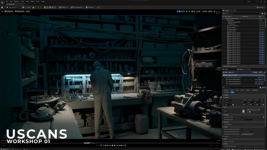The height and width of the screenshot is (150, 267).
Task: Open the VP Roles dropdown
Action: click(90, 7)
